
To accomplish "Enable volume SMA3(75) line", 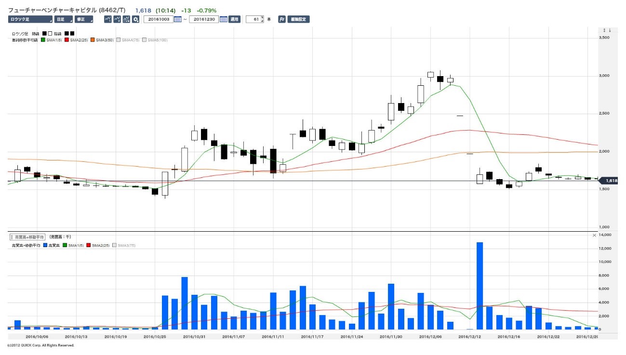I will [x=115, y=246].
